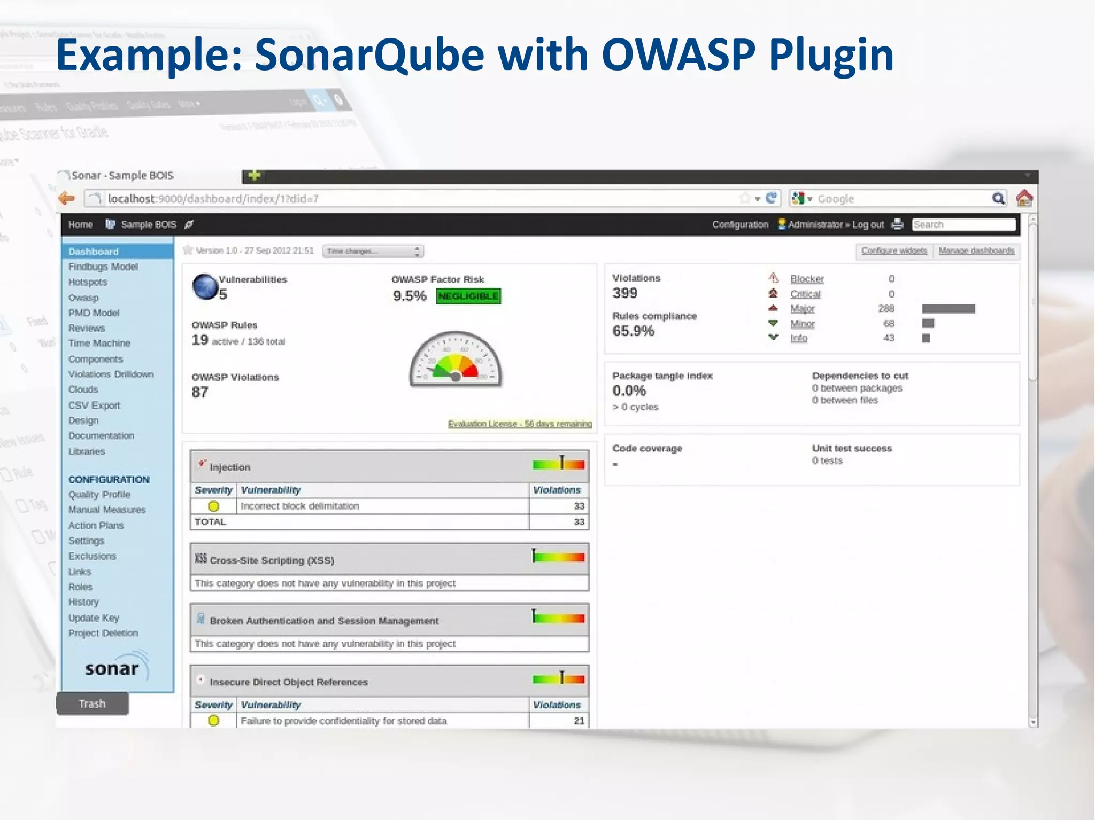Viewport: 1095px width, 820px height.
Task: Open the address bar history dropdown arrow
Action: 758,199
